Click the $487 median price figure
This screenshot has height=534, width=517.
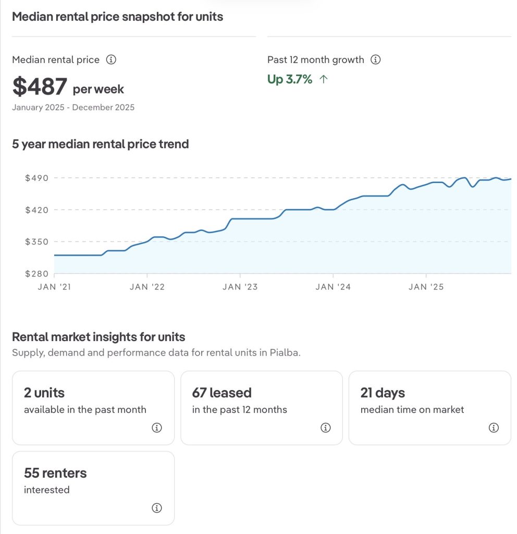point(40,87)
